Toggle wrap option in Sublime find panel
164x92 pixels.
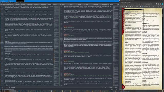pyautogui.click(x=6, y=87)
